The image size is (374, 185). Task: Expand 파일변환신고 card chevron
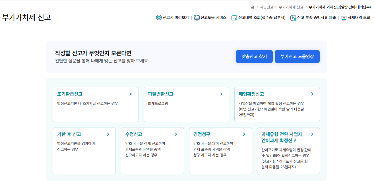tap(222, 94)
